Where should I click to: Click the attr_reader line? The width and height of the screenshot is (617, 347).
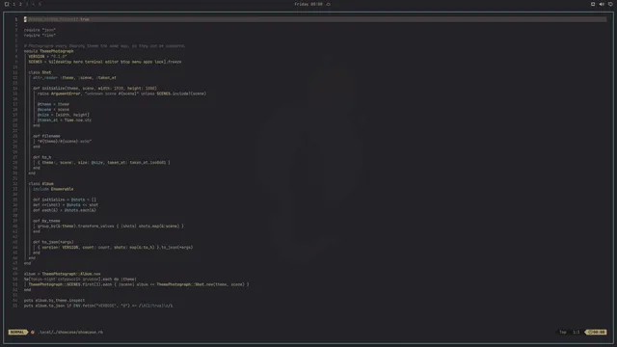pyautogui.click(x=74, y=77)
